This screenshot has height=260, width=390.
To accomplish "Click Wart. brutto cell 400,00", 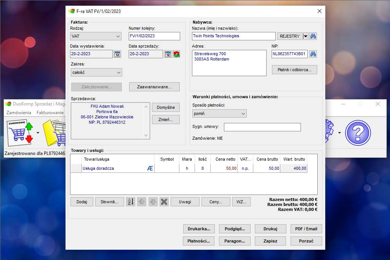I will coord(294,168).
